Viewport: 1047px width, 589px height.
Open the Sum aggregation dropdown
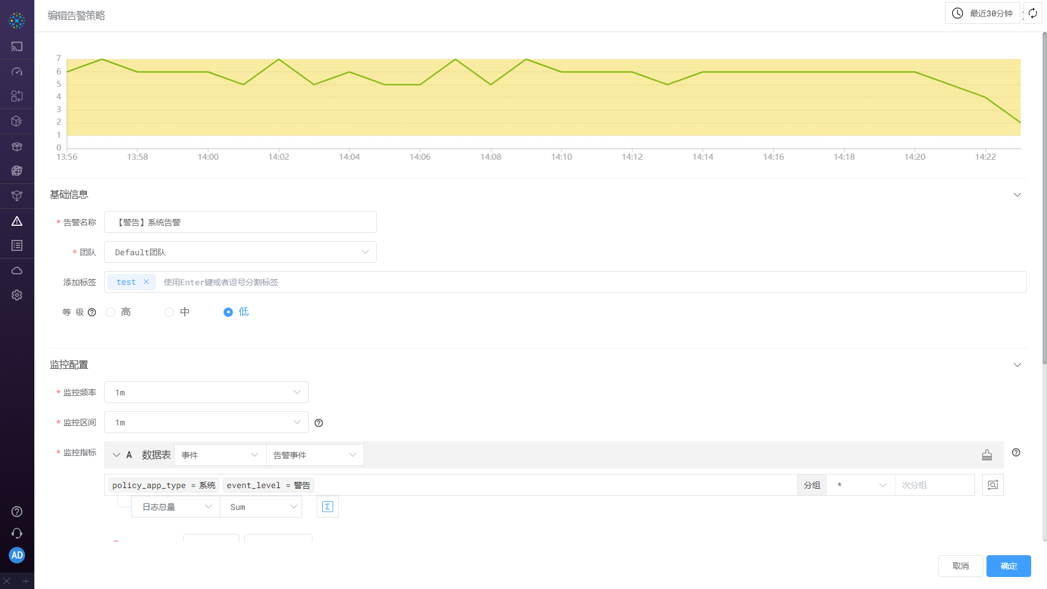tap(261, 507)
